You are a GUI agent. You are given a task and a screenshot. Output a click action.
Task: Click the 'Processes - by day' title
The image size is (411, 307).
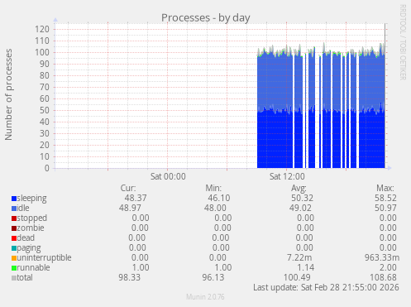(206, 18)
